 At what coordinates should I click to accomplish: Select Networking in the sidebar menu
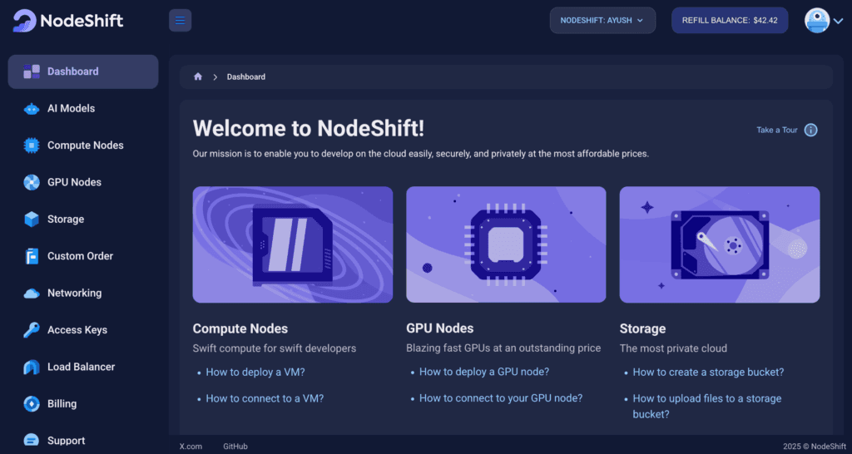[x=74, y=293]
